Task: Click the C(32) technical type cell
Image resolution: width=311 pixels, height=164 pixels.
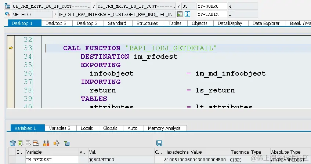Action: click(250, 160)
